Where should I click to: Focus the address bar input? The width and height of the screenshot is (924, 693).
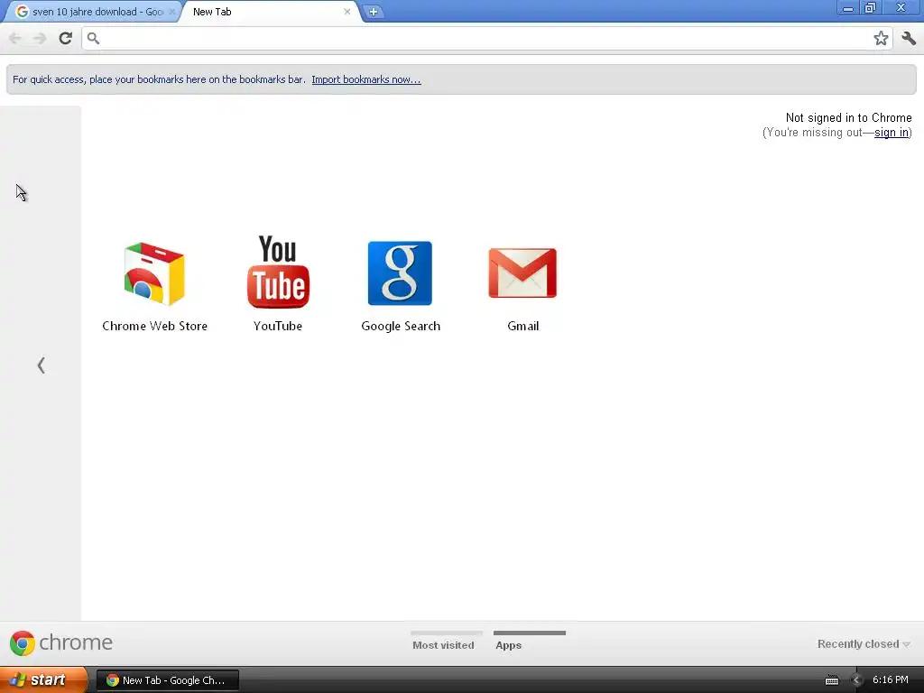(x=486, y=38)
